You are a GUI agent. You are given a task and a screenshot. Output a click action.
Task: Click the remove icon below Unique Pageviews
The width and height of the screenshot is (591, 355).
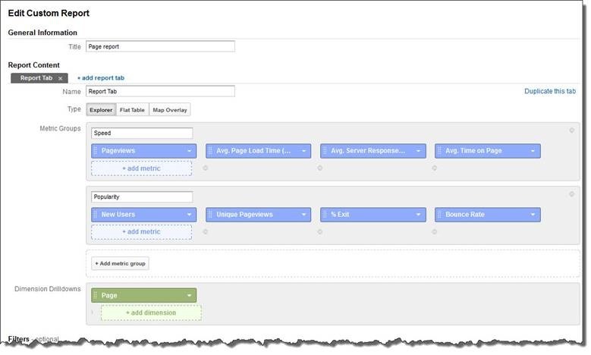click(x=205, y=231)
